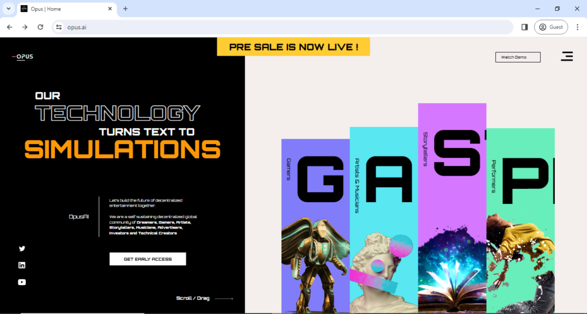Click the Watch Demo button
This screenshot has width=587, height=314.
(518, 57)
